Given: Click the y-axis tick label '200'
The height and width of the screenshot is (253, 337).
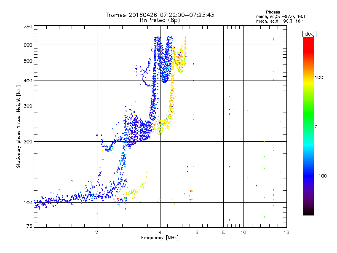Looking at the screenshot, I should pyautogui.click(x=28, y=142).
